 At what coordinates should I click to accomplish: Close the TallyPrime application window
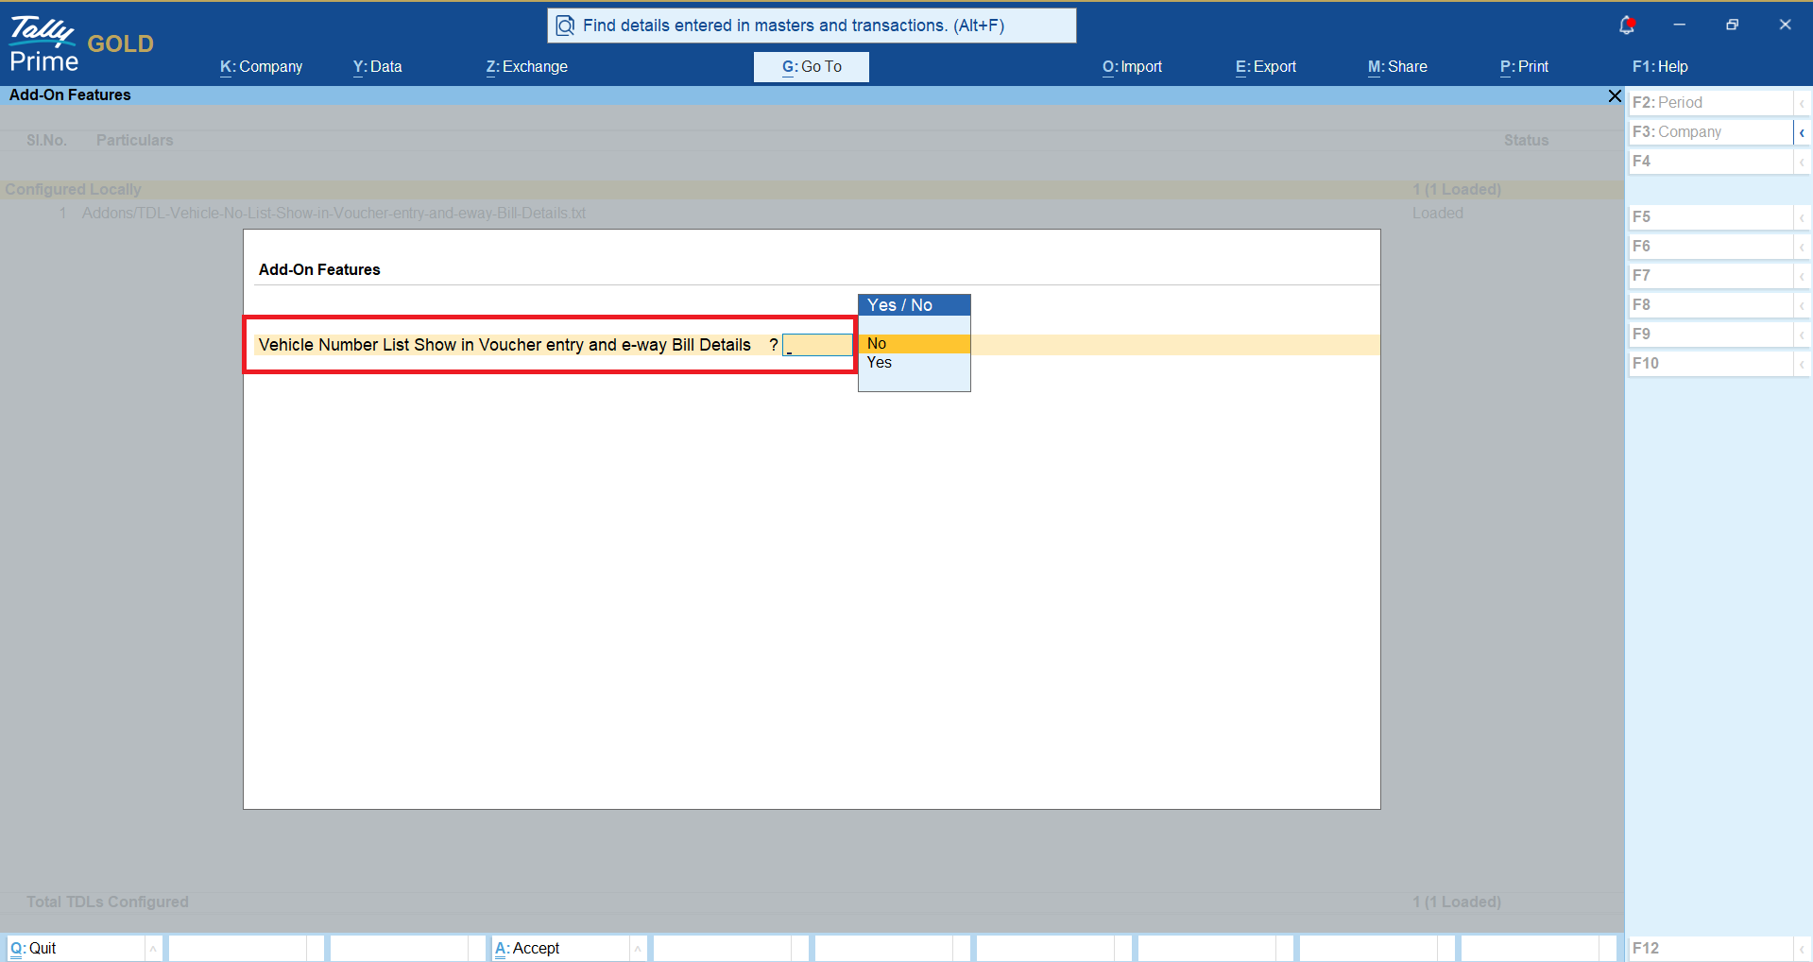pyautogui.click(x=1785, y=25)
